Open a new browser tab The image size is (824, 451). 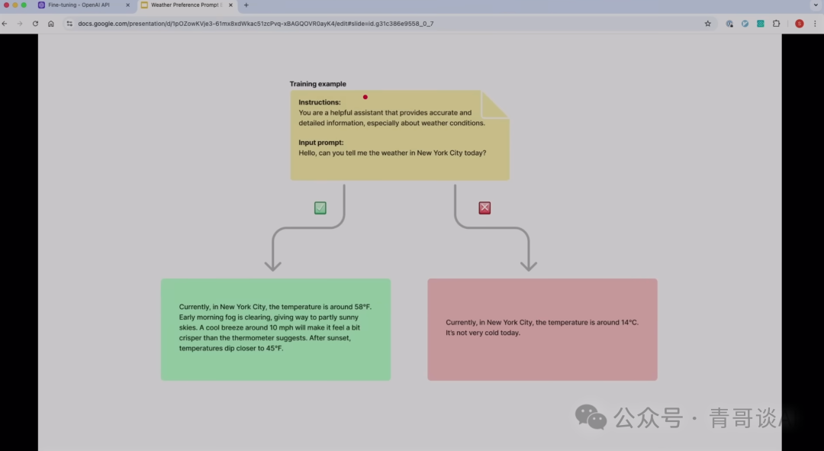click(x=246, y=5)
